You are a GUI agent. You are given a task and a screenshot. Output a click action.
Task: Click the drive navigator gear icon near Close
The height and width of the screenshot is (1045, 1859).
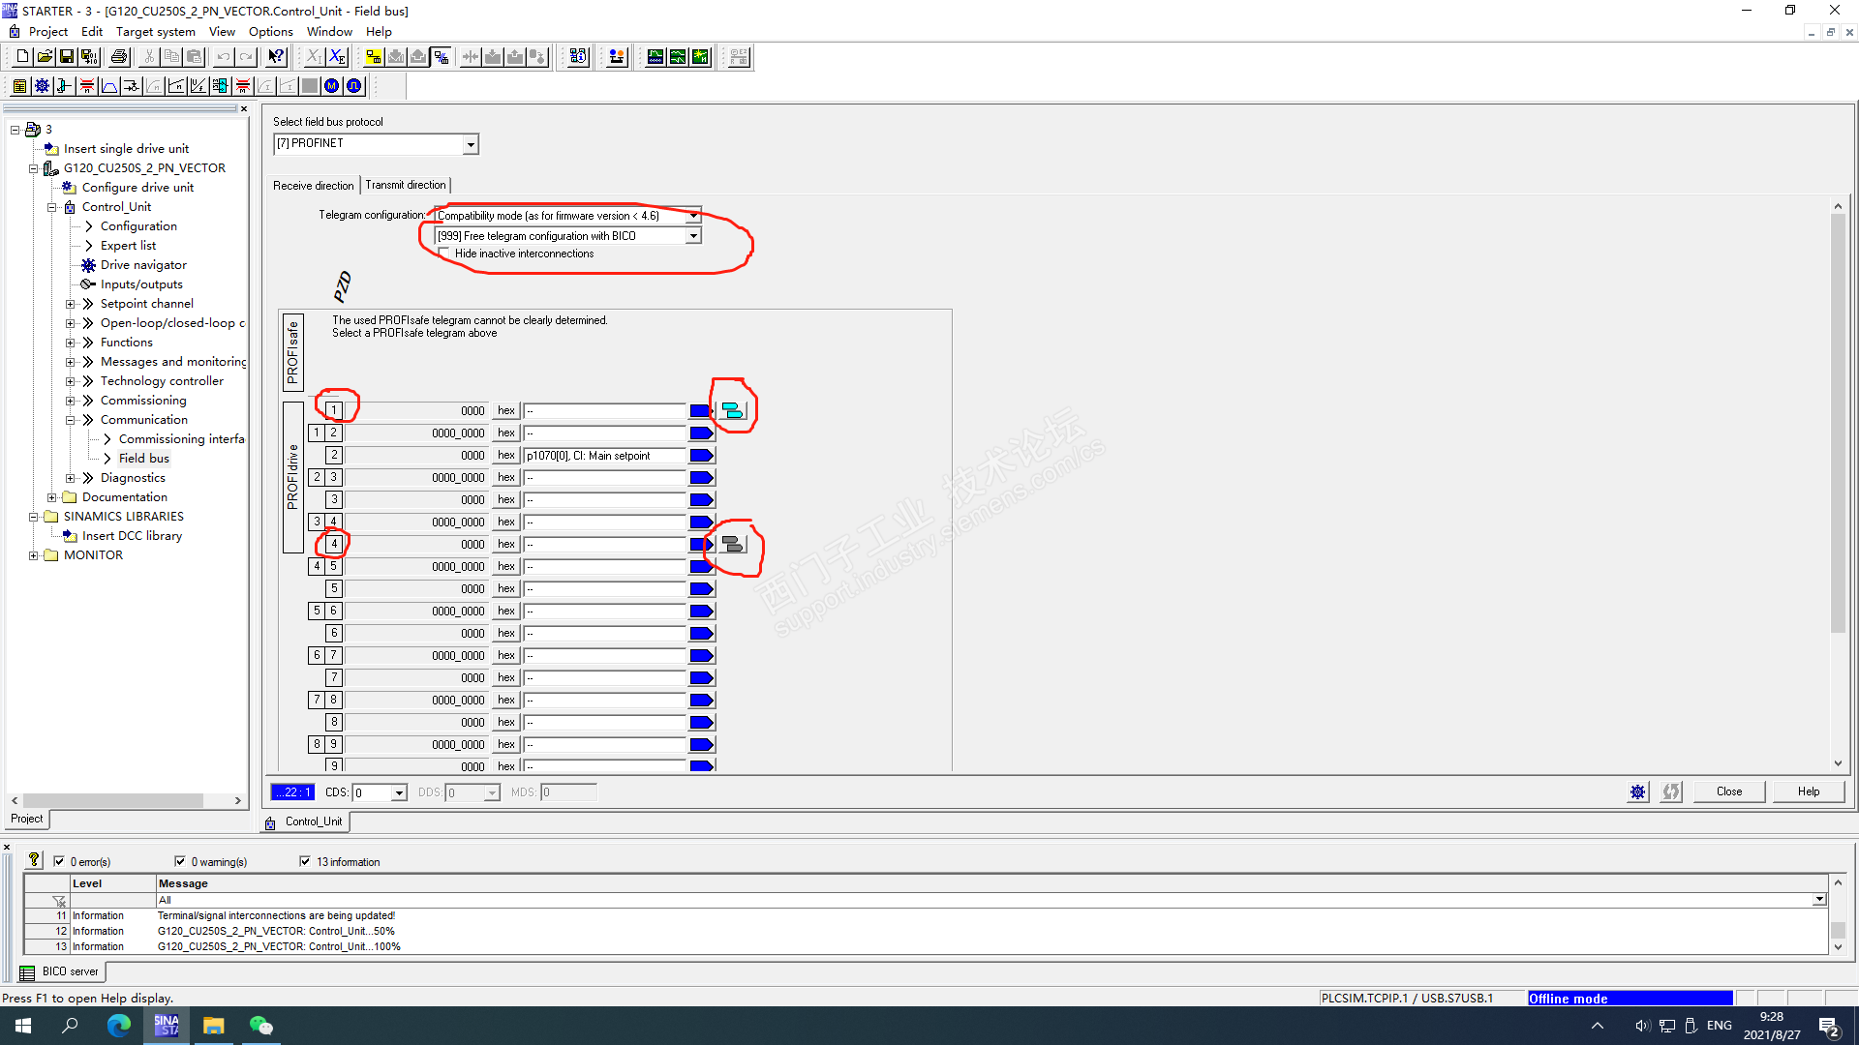point(1637,791)
